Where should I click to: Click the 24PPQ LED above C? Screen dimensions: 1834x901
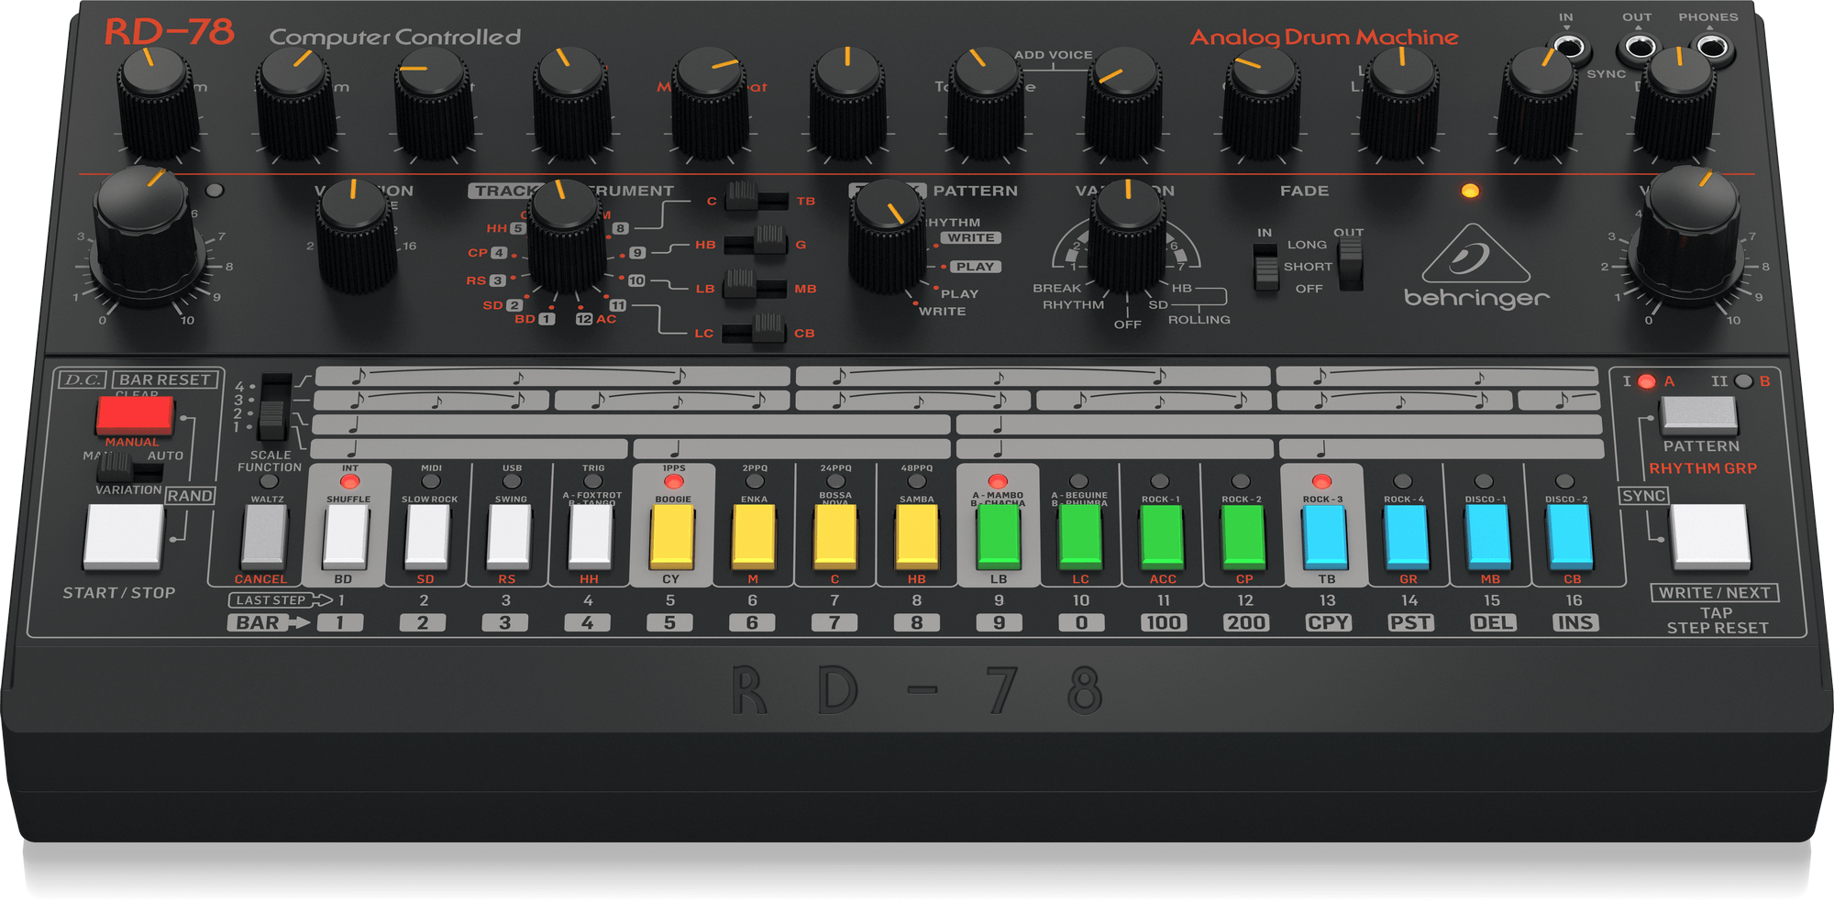point(835,481)
